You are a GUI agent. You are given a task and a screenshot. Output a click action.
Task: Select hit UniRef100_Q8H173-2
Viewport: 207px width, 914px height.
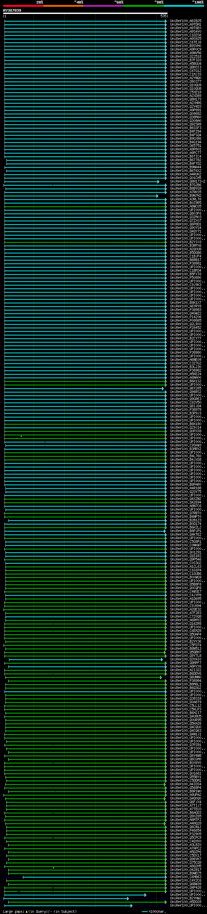tap(188, 181)
